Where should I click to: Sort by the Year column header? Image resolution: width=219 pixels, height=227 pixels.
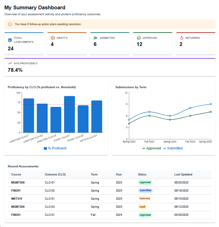119,175
